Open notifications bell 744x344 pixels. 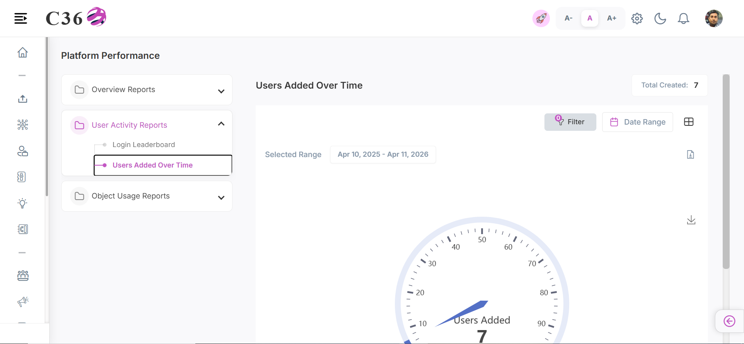point(684,18)
